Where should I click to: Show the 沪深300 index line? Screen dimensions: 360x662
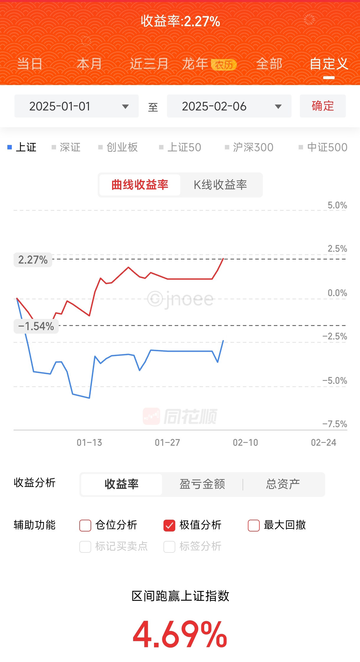tap(249, 147)
